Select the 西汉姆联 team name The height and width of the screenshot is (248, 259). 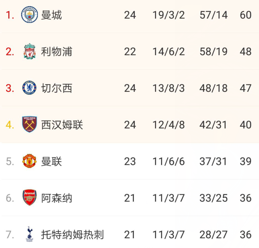62,125
